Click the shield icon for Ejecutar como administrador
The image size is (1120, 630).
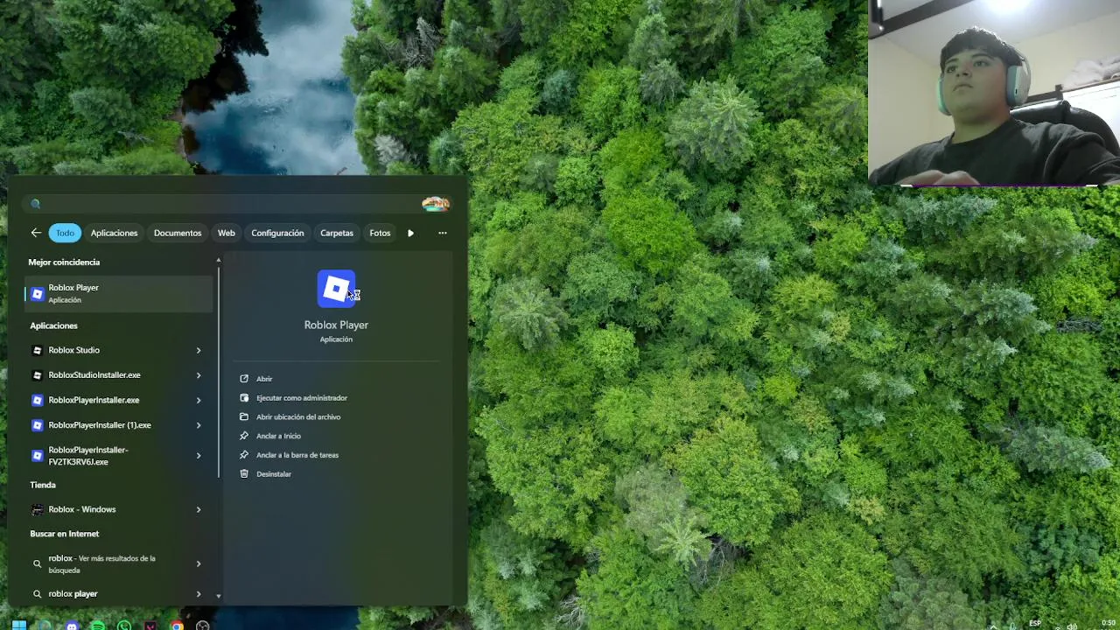(244, 398)
